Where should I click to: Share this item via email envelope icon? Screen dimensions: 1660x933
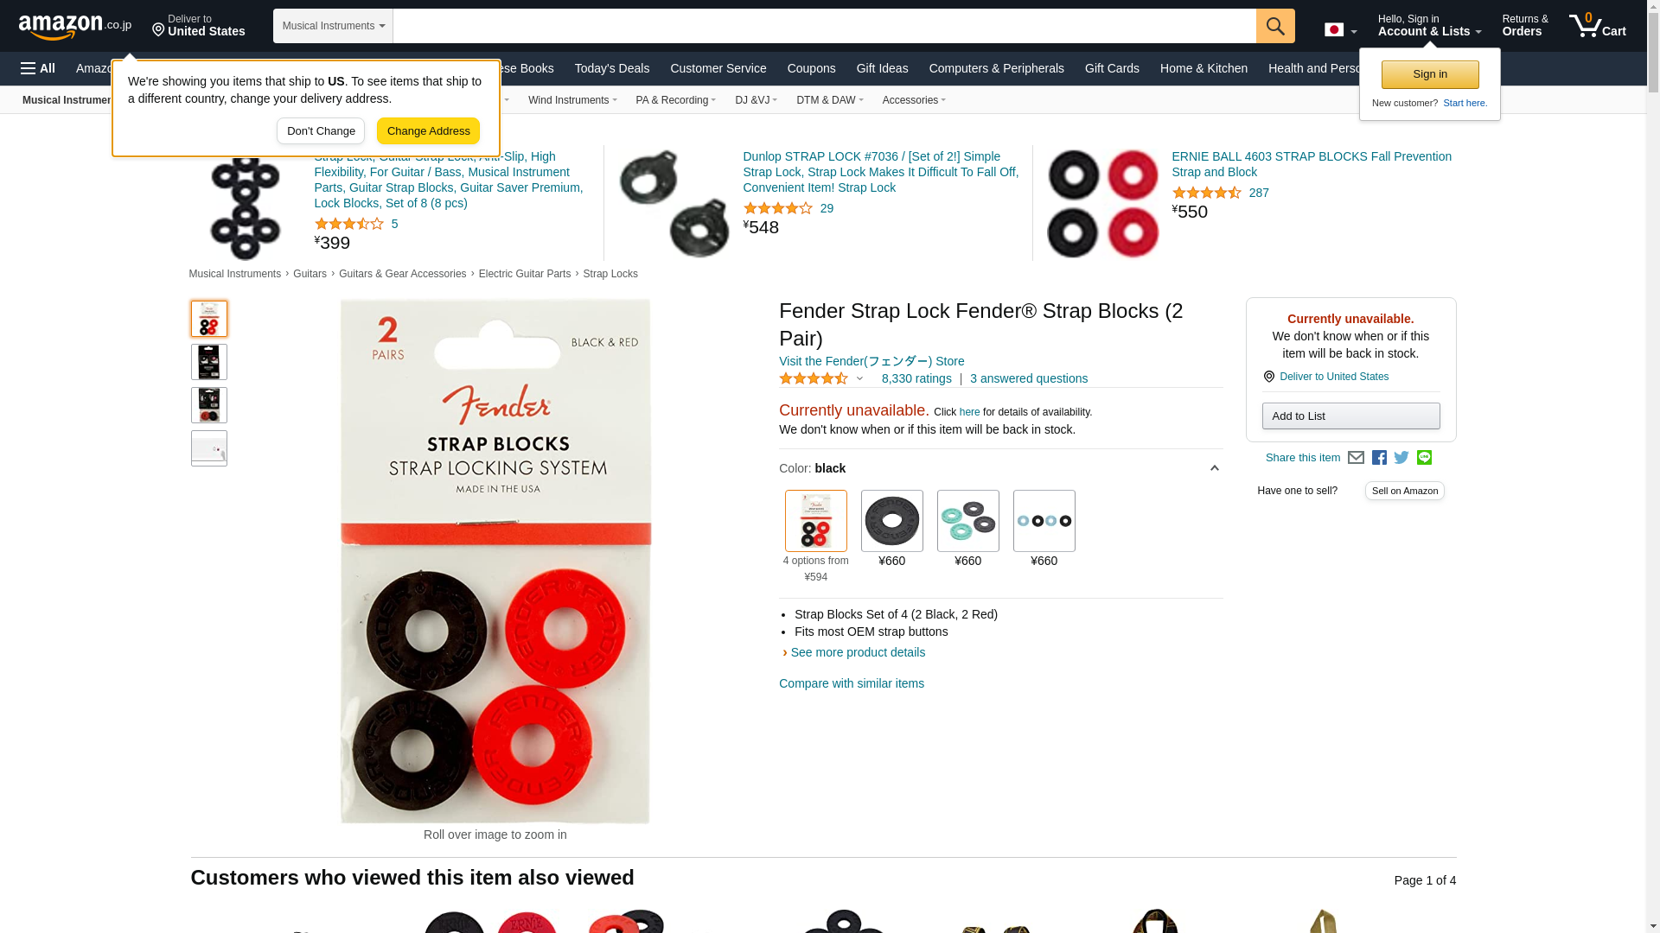1356,458
